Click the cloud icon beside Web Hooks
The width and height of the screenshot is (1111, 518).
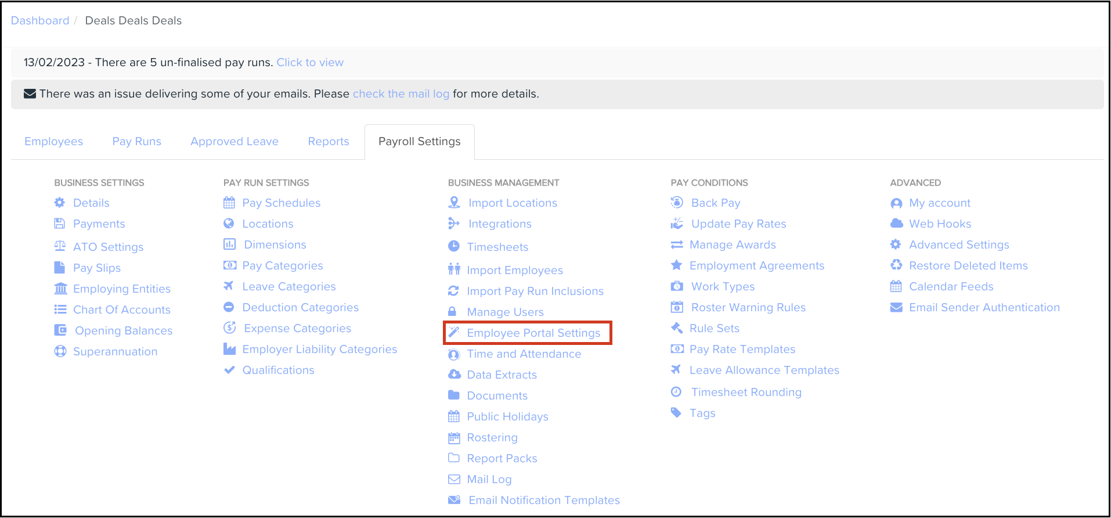(x=896, y=224)
